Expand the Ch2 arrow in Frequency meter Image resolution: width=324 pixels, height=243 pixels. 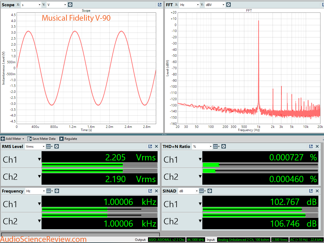[39, 221]
